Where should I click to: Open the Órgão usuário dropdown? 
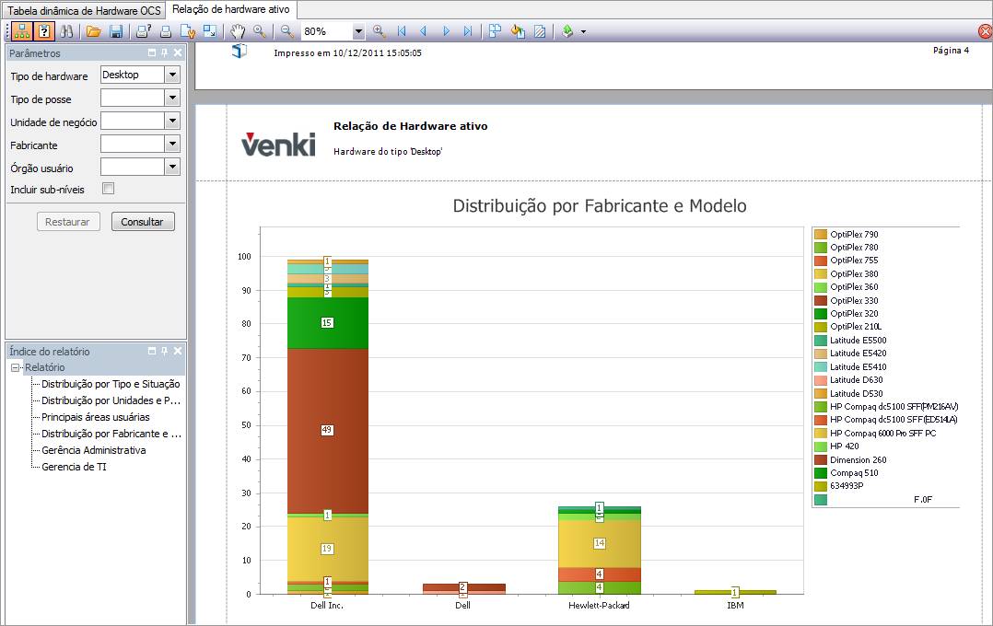tap(172, 168)
